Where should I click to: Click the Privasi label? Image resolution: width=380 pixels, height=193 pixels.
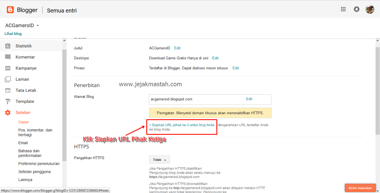click(79, 68)
